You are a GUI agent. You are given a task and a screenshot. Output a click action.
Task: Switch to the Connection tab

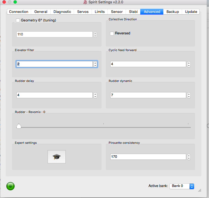(x=19, y=12)
